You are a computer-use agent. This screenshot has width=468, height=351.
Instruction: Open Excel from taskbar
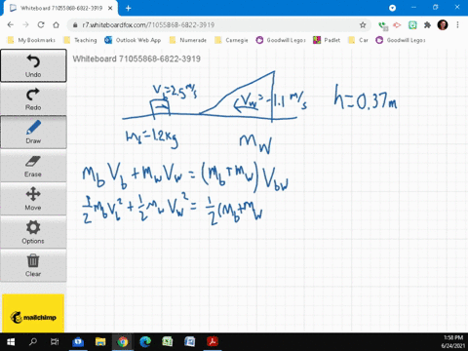(x=168, y=342)
